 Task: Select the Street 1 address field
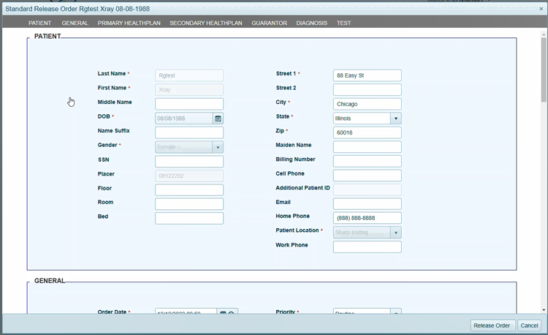367,75
